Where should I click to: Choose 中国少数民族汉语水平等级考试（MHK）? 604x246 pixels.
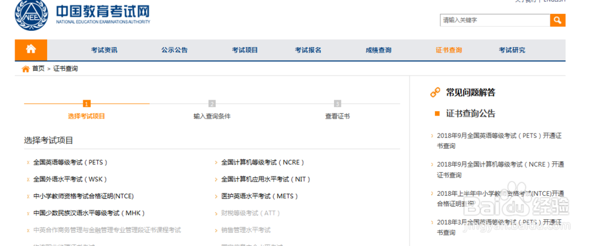(x=89, y=213)
